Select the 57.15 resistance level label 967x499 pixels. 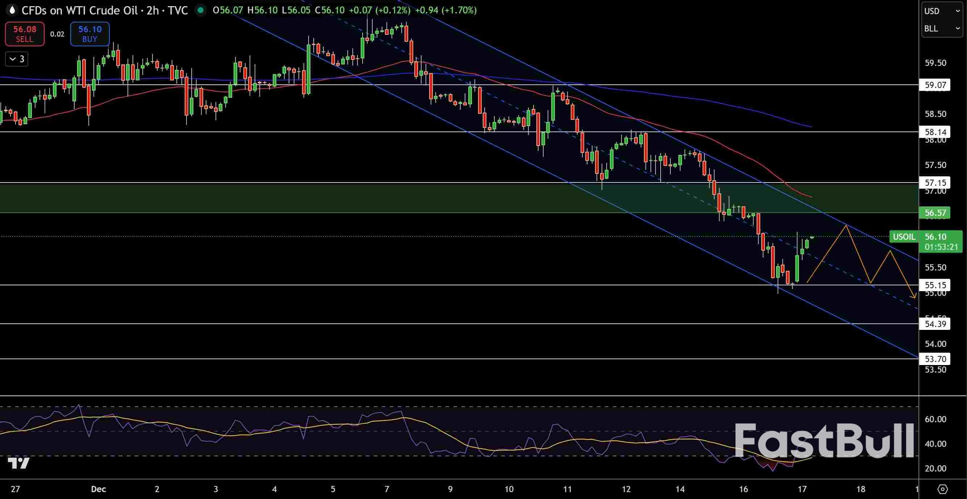[x=935, y=183]
